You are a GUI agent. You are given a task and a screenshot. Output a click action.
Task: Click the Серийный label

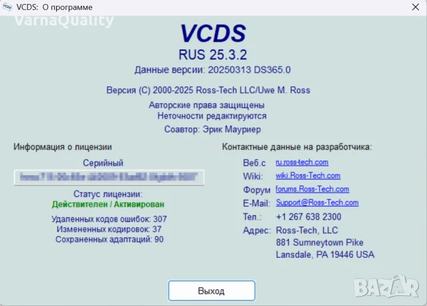coord(103,163)
